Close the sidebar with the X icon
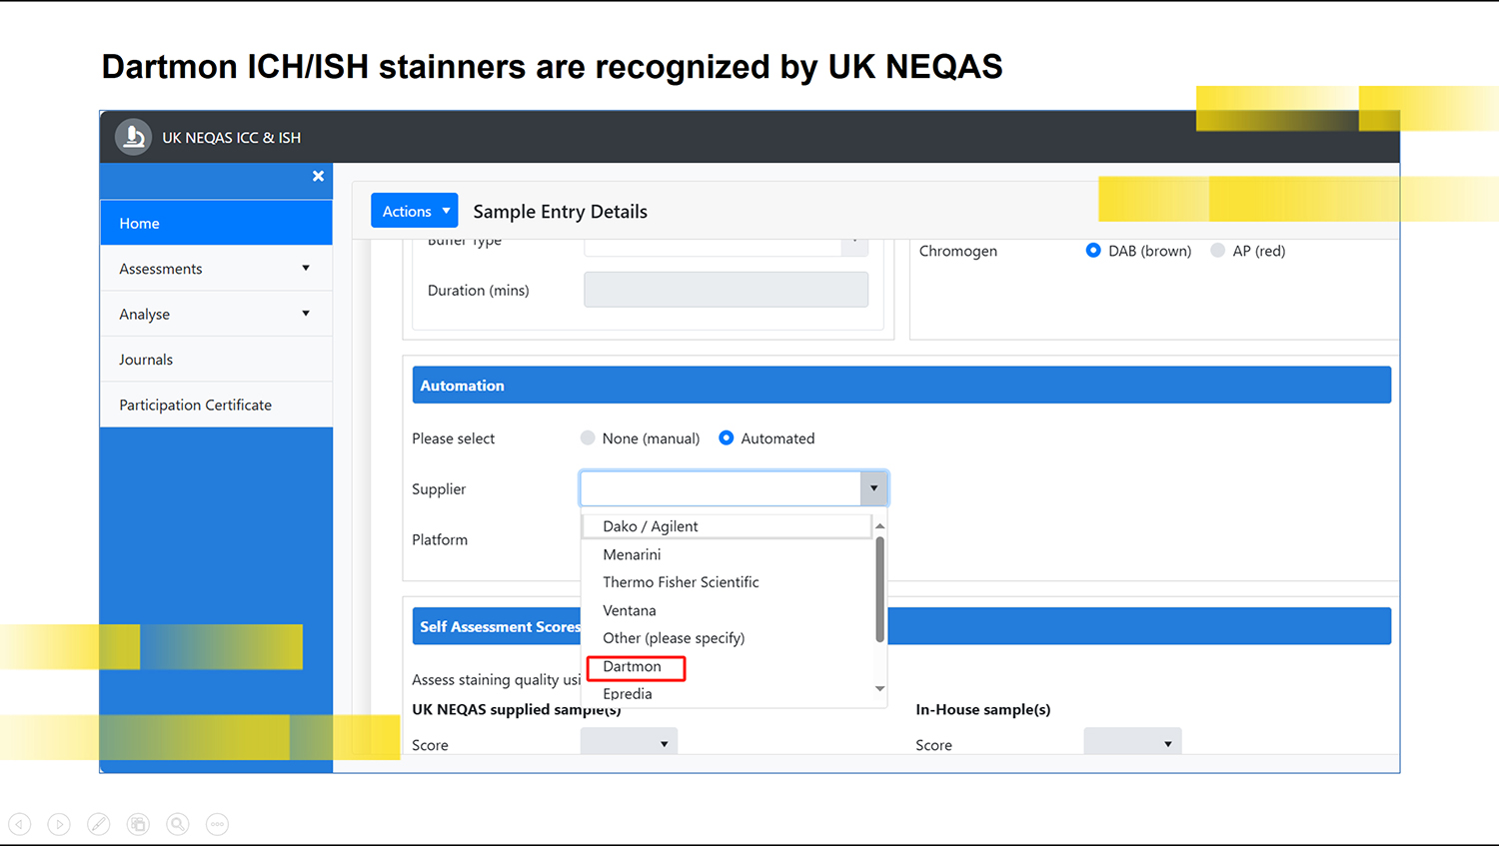1499x846 pixels. click(x=318, y=176)
